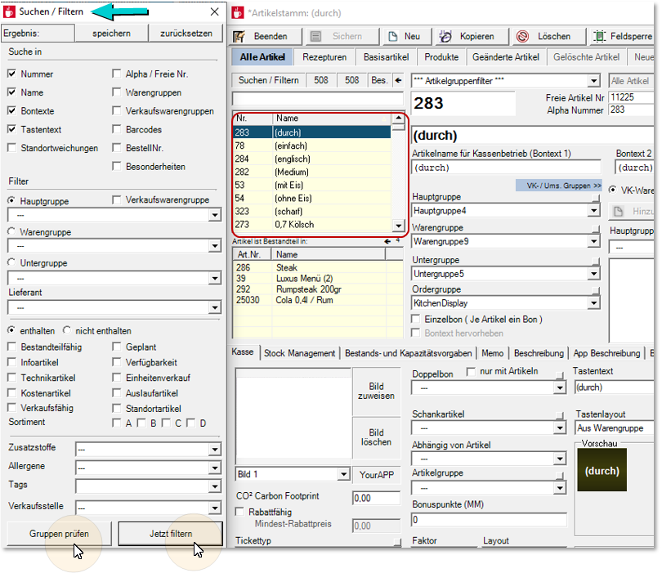
Task: Click the Neu new-document icon
Action: coord(392,37)
